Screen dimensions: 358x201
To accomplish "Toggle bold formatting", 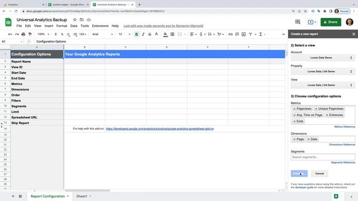I will point(136,34).
